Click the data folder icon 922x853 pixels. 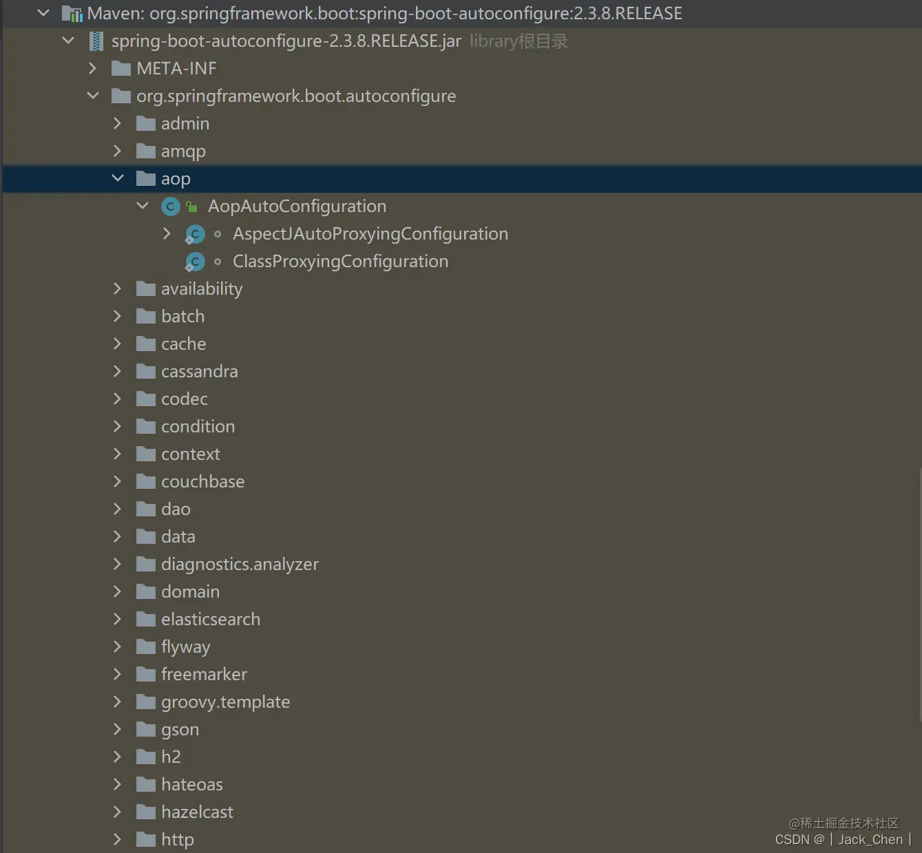pos(146,536)
